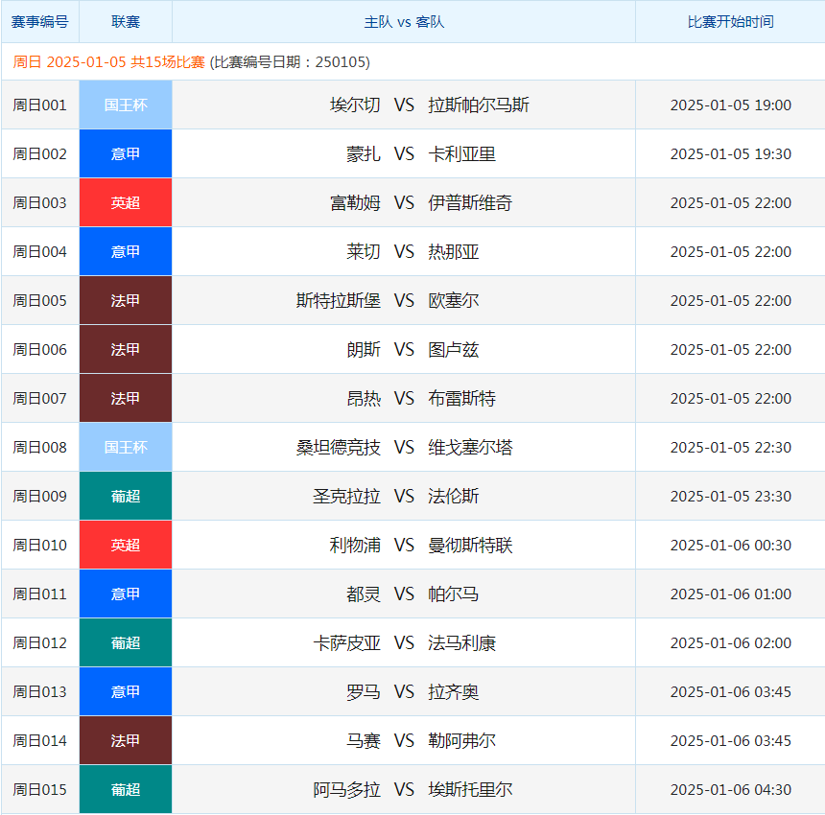
Task: Click the 意甲 league tag in row 周日002
Action: 126,153
